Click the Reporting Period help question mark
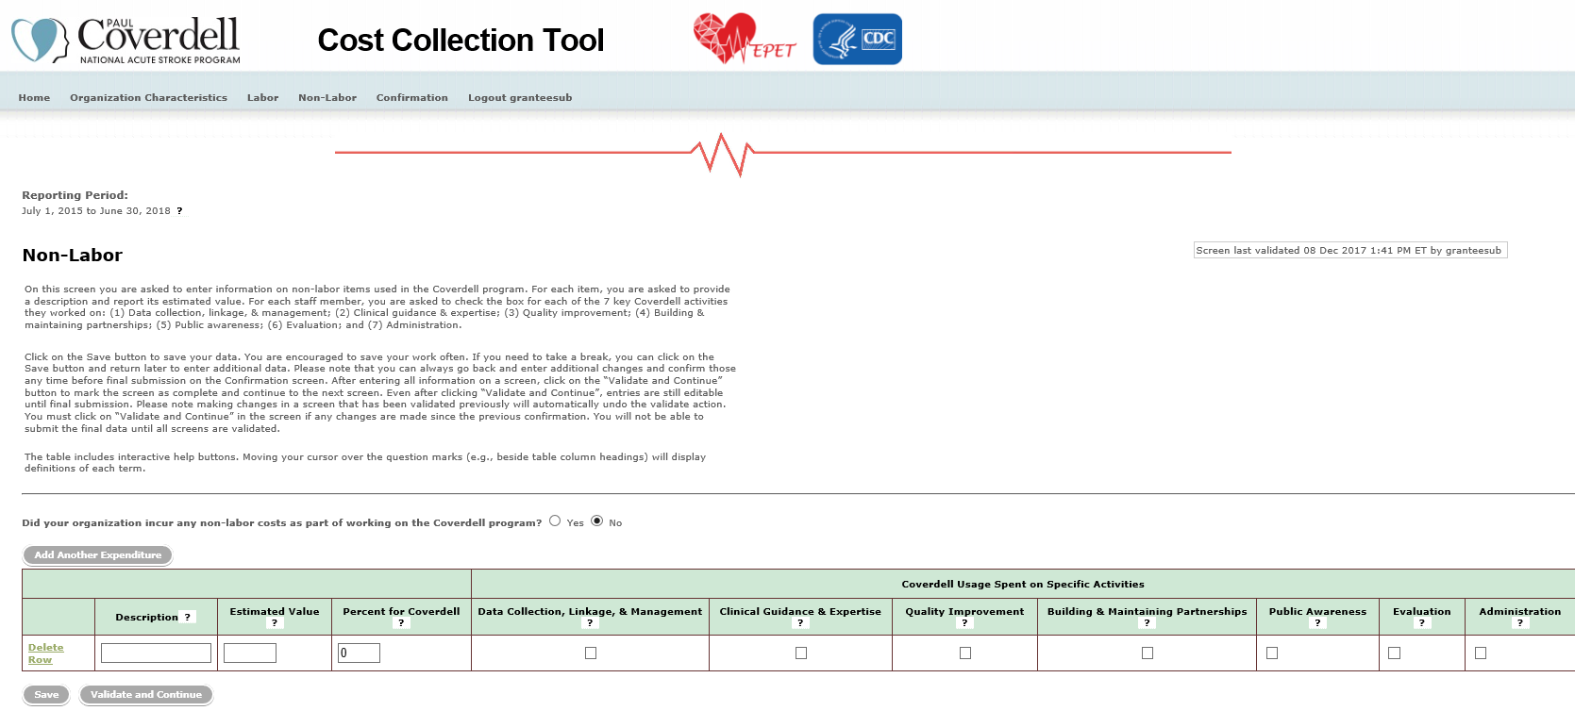The height and width of the screenshot is (711, 1575). [179, 211]
